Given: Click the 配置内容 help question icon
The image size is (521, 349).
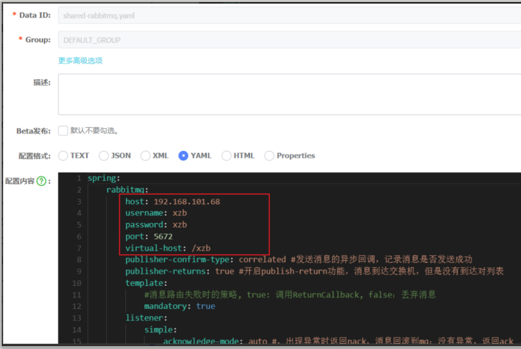Looking at the screenshot, I should (42, 181).
